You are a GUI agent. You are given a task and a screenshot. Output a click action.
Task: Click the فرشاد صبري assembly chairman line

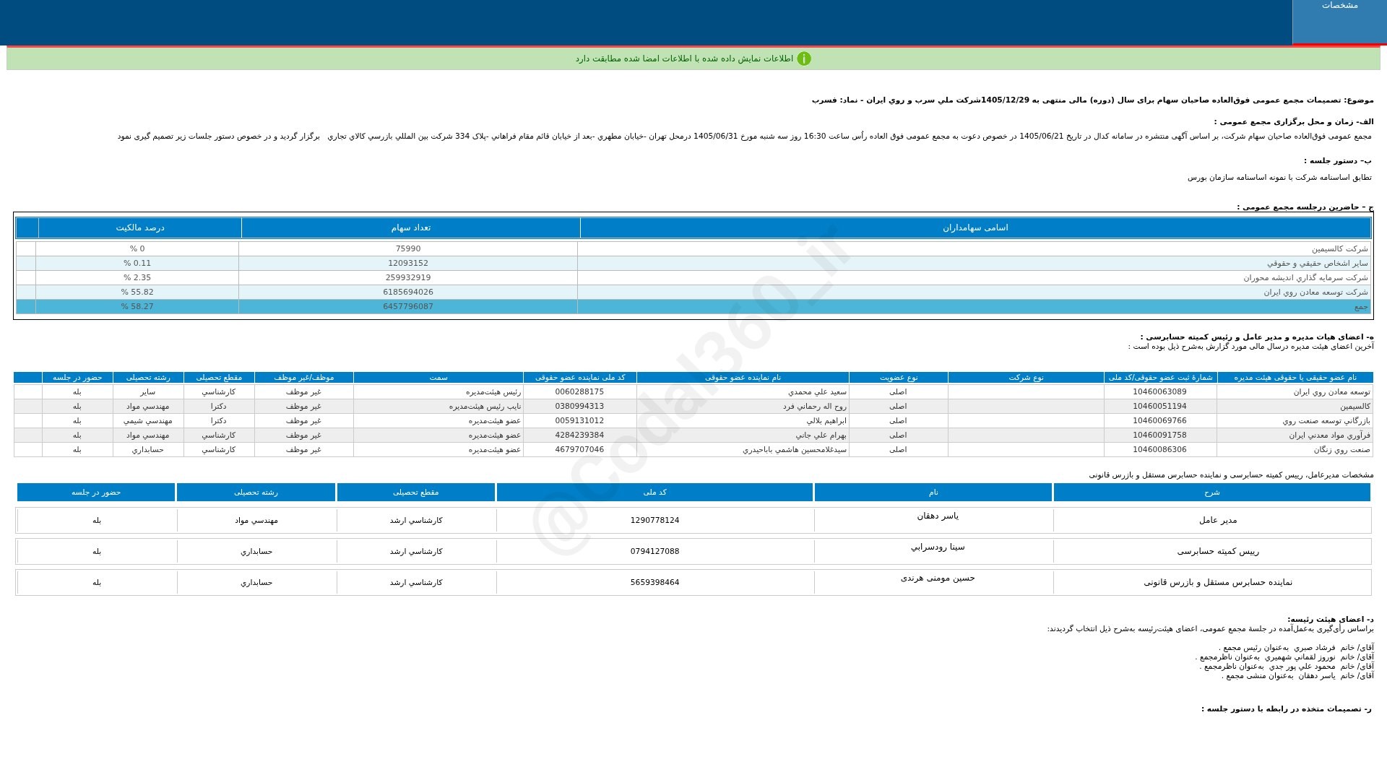[1296, 648]
